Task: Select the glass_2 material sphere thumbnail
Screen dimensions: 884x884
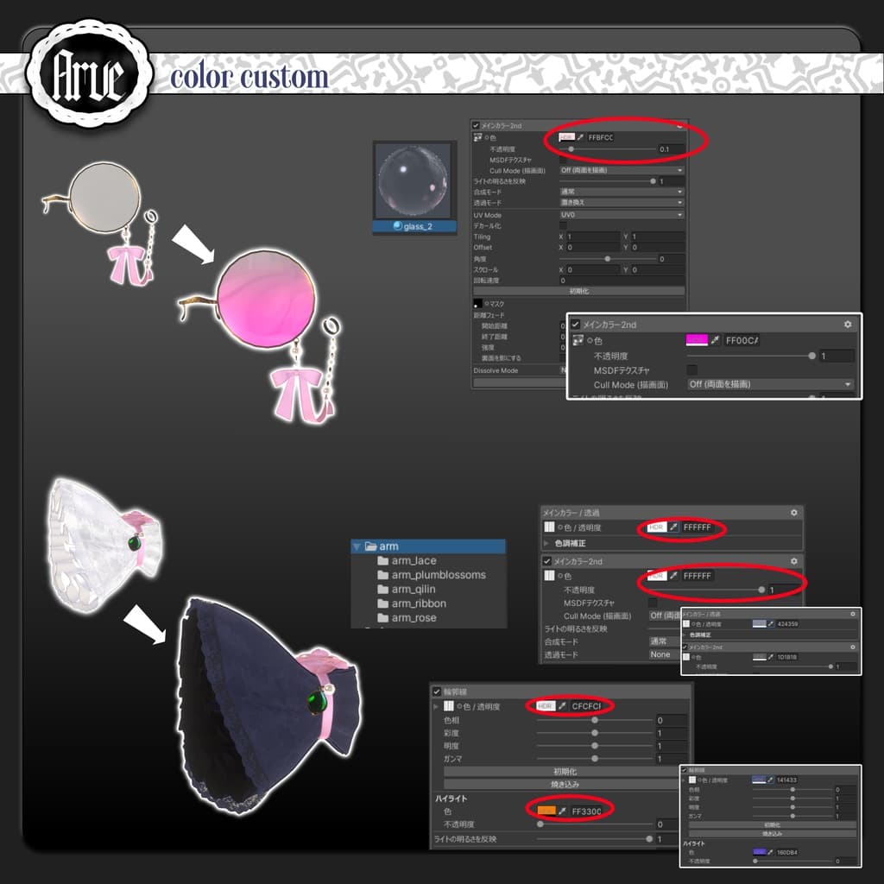Action: (414, 181)
